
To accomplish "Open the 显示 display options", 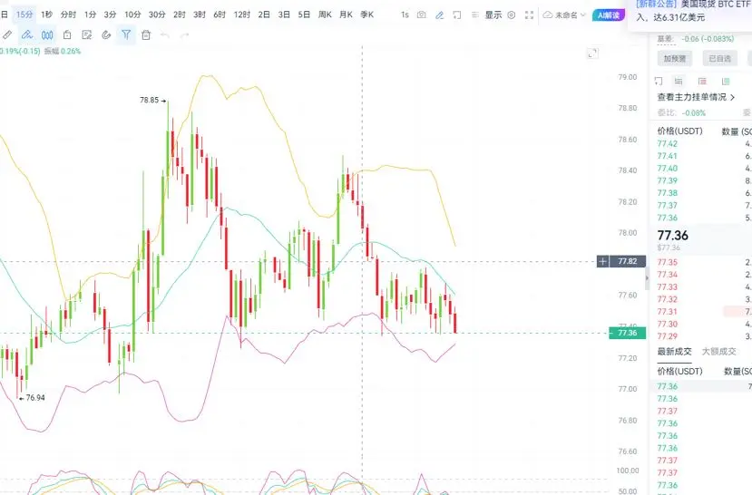I will click(493, 15).
